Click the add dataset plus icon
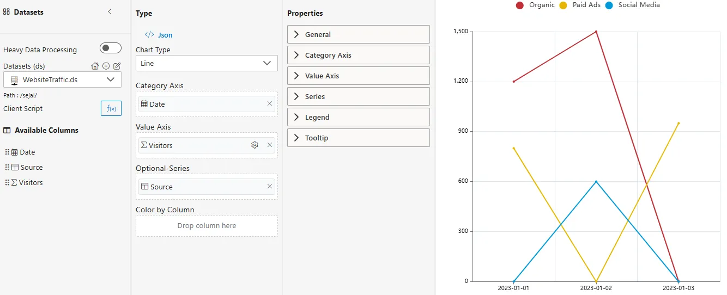The width and height of the screenshot is (727, 295). (106, 66)
